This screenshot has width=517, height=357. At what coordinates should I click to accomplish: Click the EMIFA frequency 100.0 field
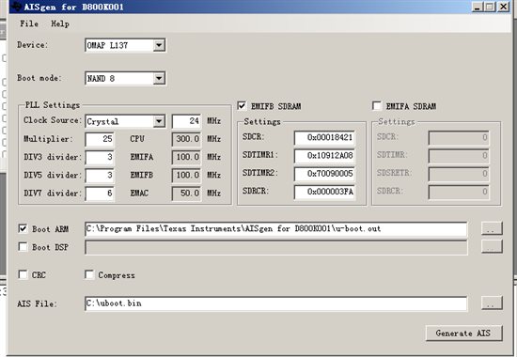click(x=186, y=157)
